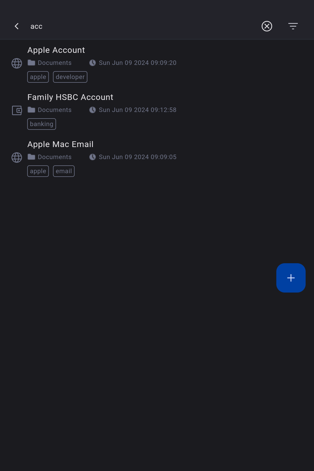Select the email tag chip

(x=64, y=171)
